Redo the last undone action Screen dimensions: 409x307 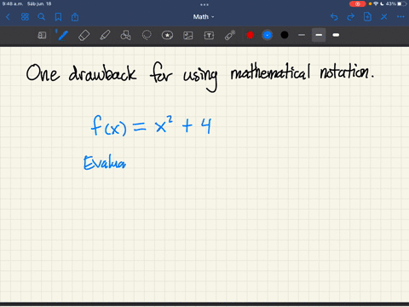point(351,17)
